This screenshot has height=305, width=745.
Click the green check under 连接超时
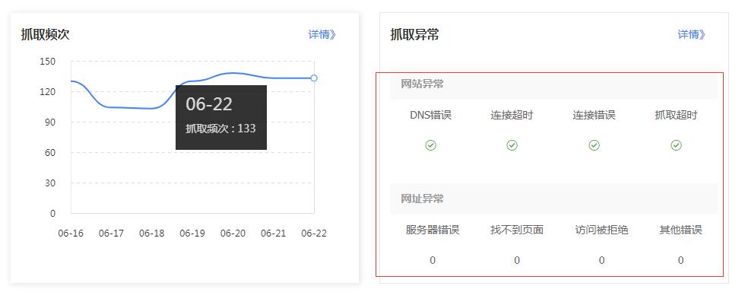click(x=512, y=145)
